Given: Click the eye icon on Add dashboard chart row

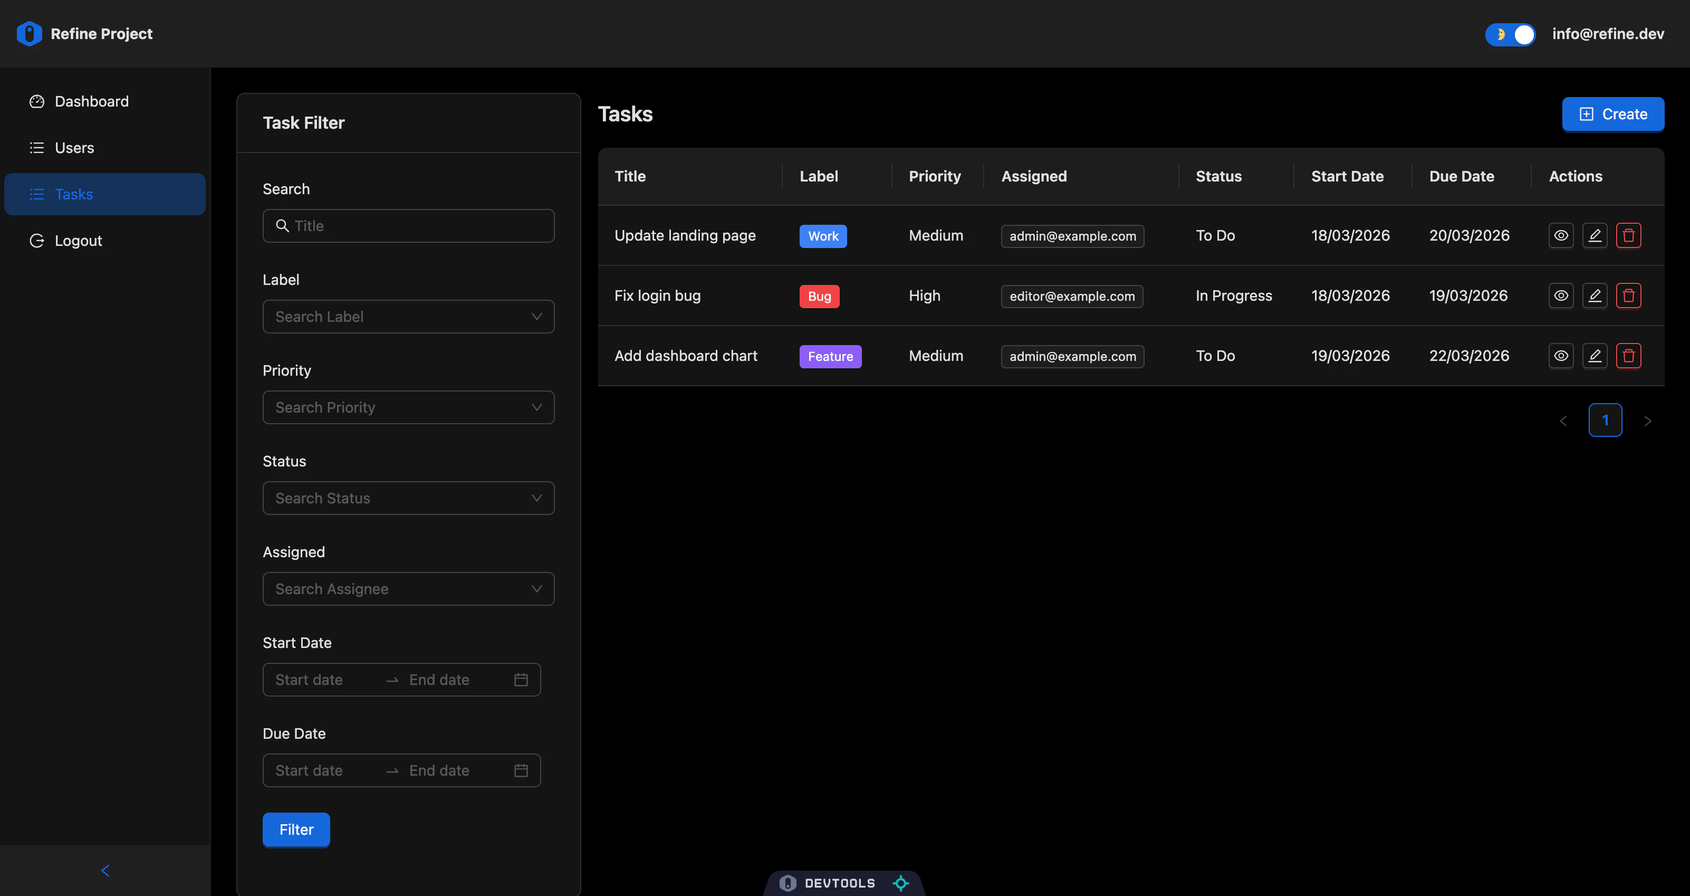Looking at the screenshot, I should coord(1561,356).
